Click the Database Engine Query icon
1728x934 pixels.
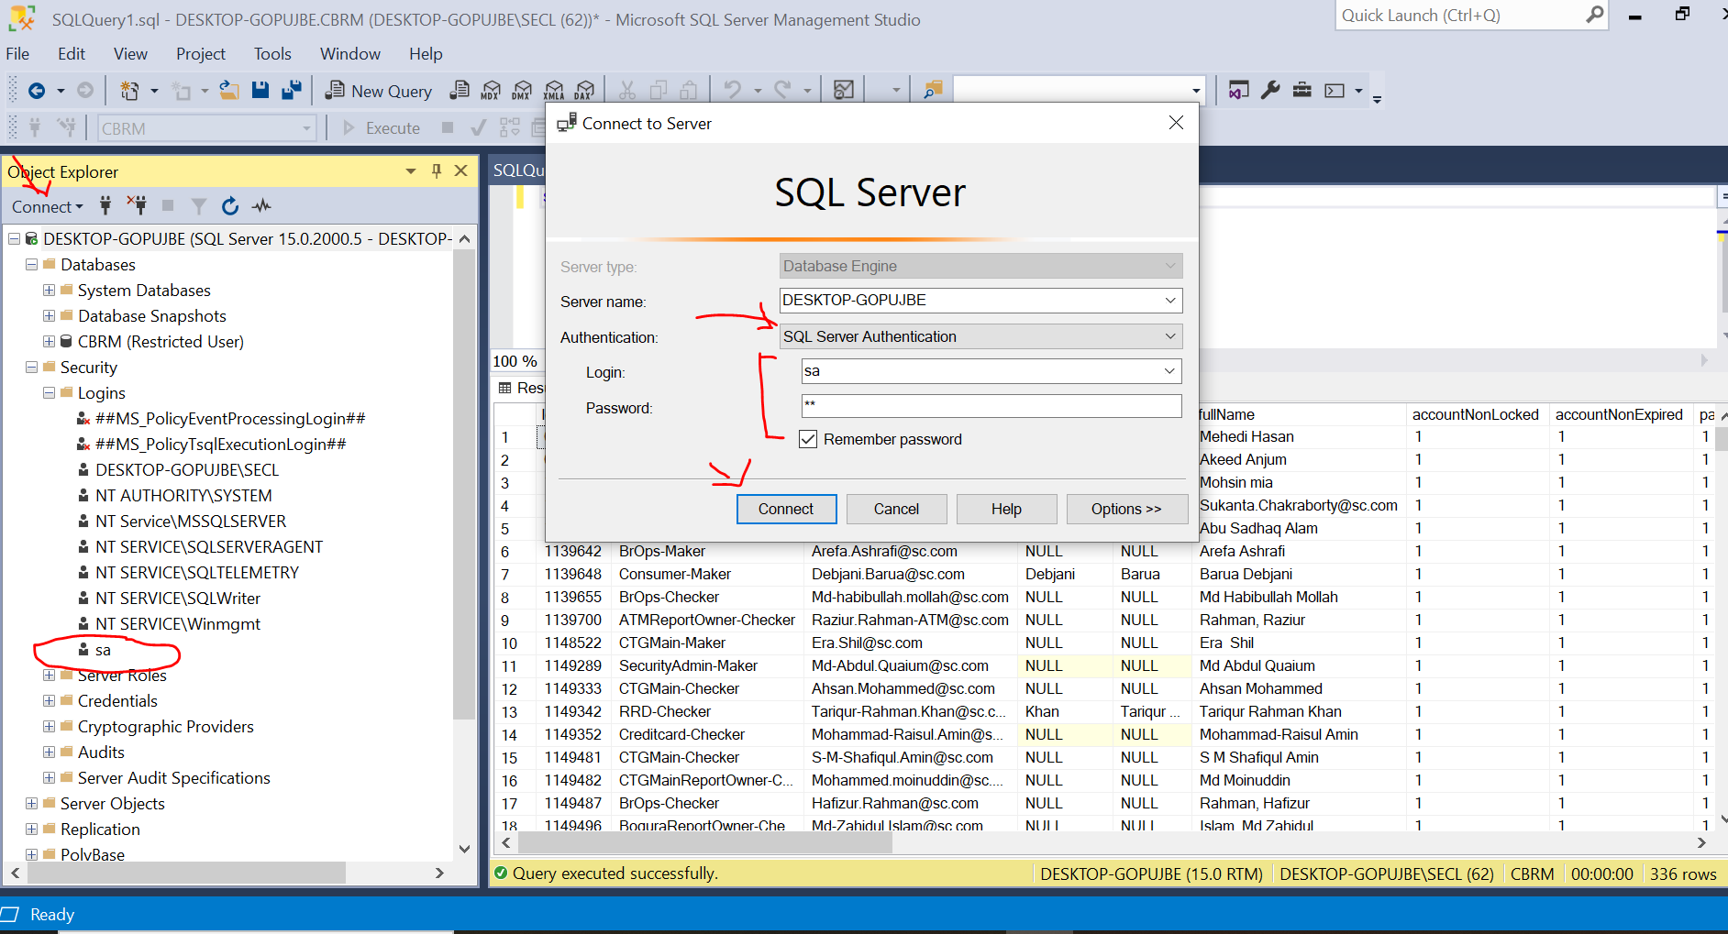[x=460, y=90]
